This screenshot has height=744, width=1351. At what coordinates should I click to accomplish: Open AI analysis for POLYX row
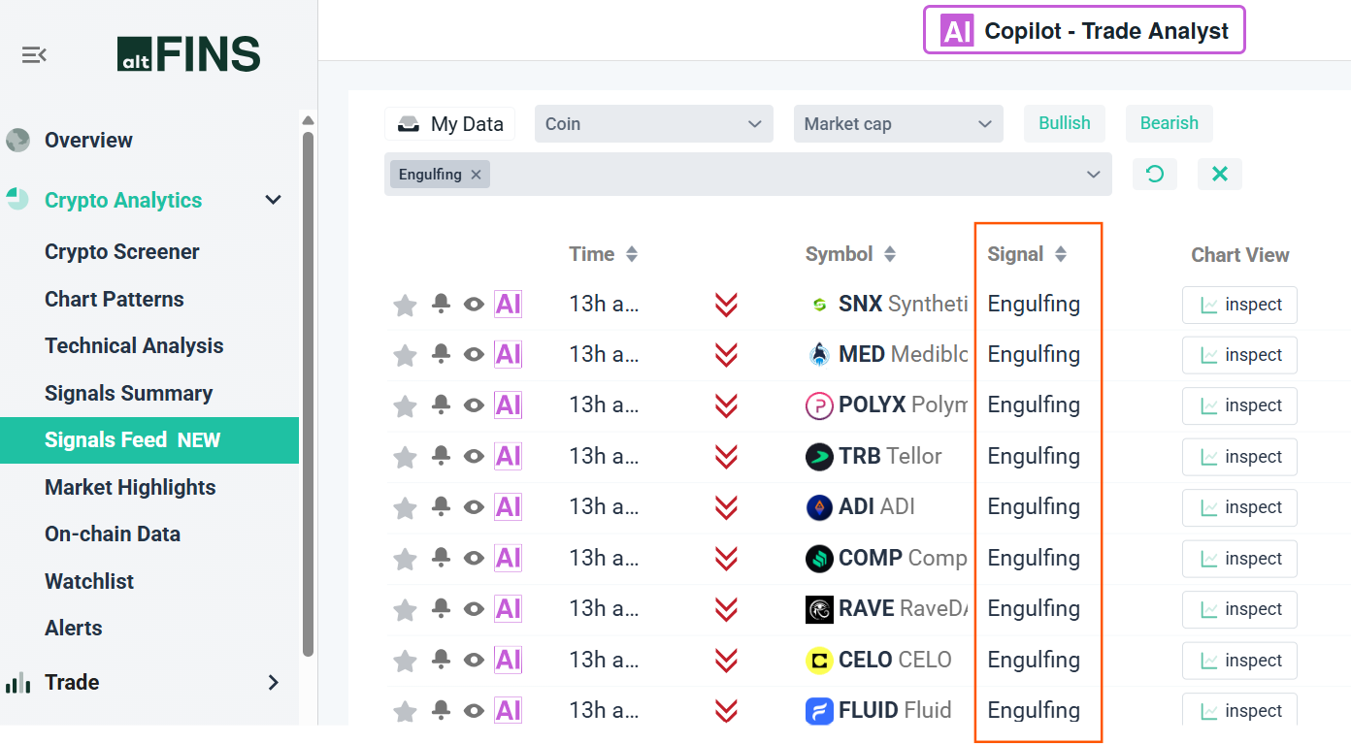509,405
